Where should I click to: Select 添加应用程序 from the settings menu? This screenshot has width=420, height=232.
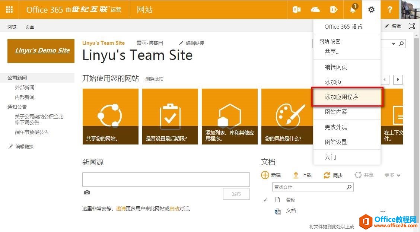341,97
